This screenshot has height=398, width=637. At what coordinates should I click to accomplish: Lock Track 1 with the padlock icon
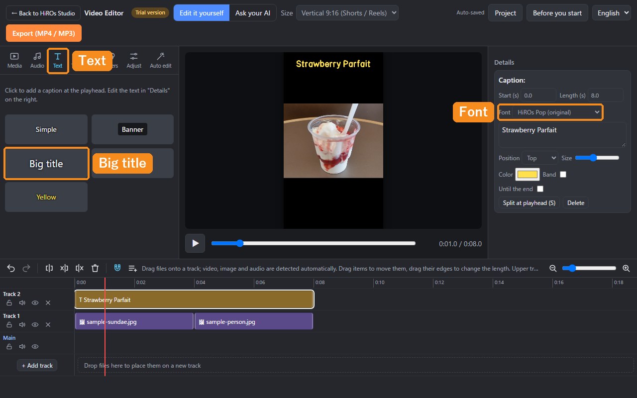pyautogui.click(x=9, y=324)
